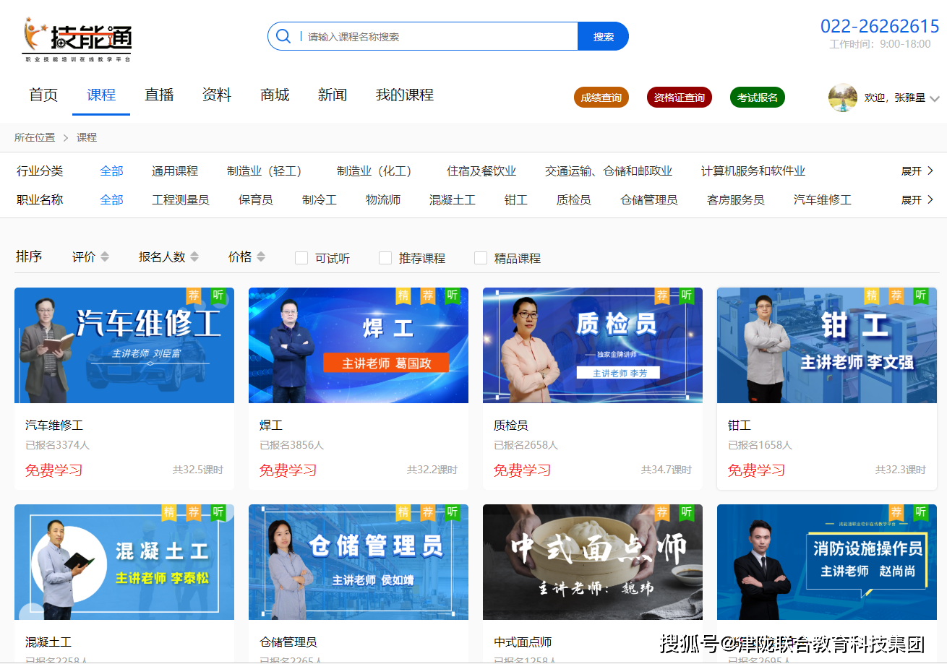The height and width of the screenshot is (664, 947).
Task: Filter by 保育员 occupation
Action: 256,199
